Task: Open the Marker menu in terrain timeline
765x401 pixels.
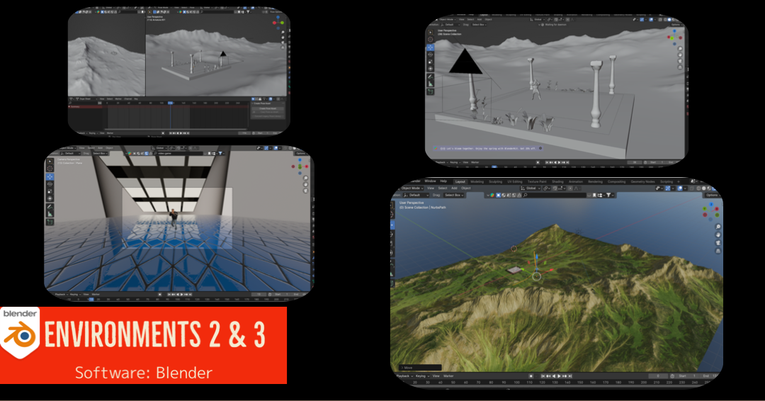Action: point(448,375)
